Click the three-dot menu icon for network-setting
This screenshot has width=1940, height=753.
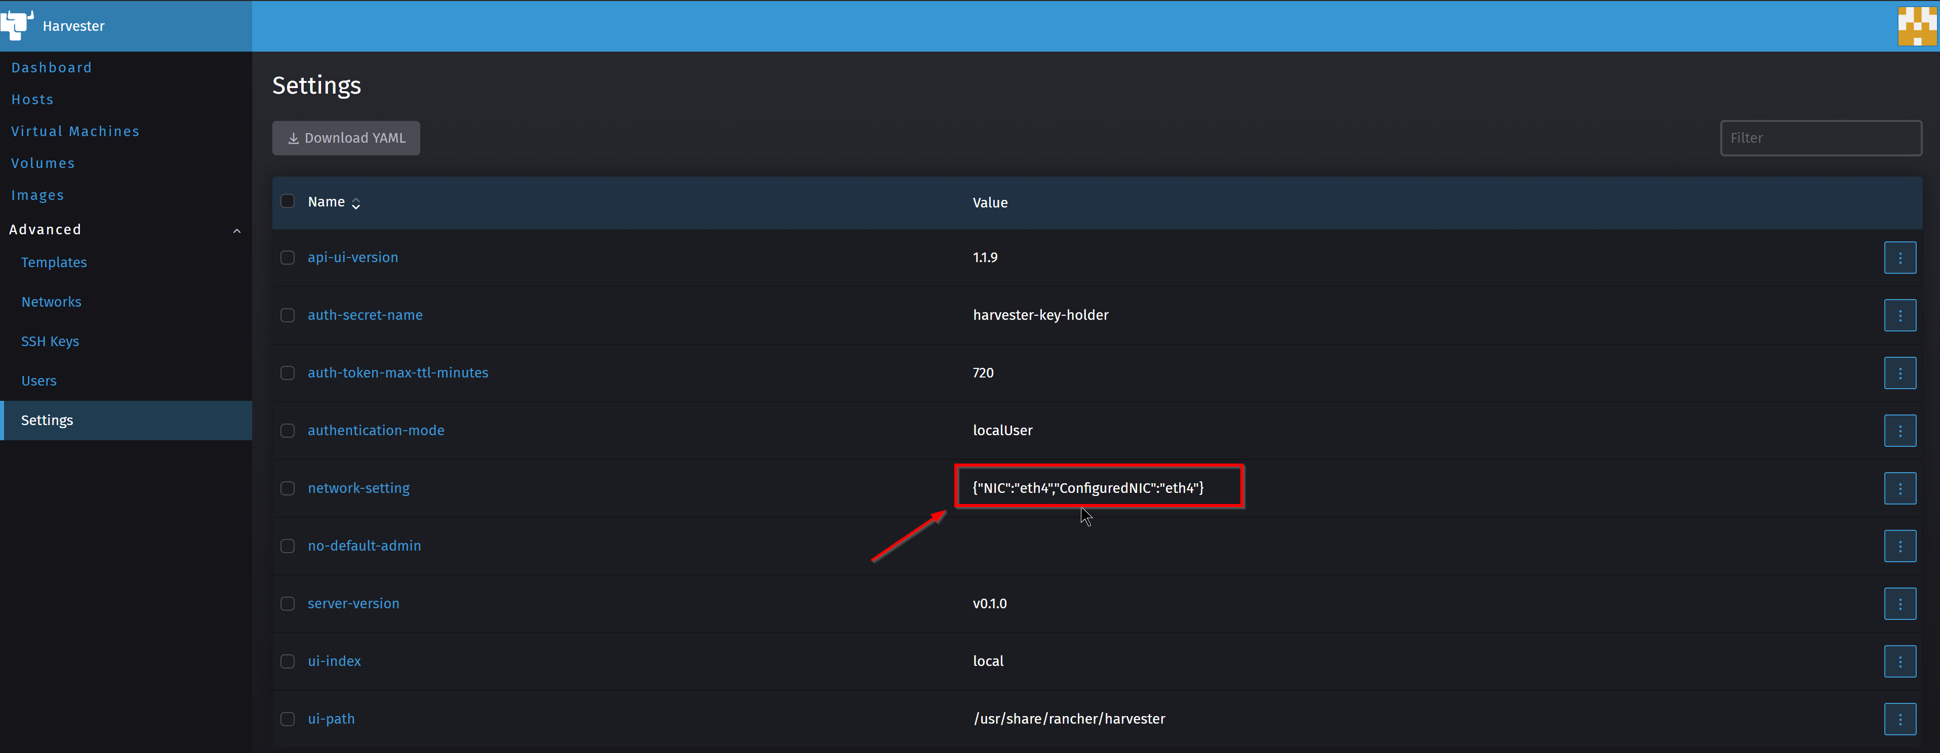coord(1901,487)
